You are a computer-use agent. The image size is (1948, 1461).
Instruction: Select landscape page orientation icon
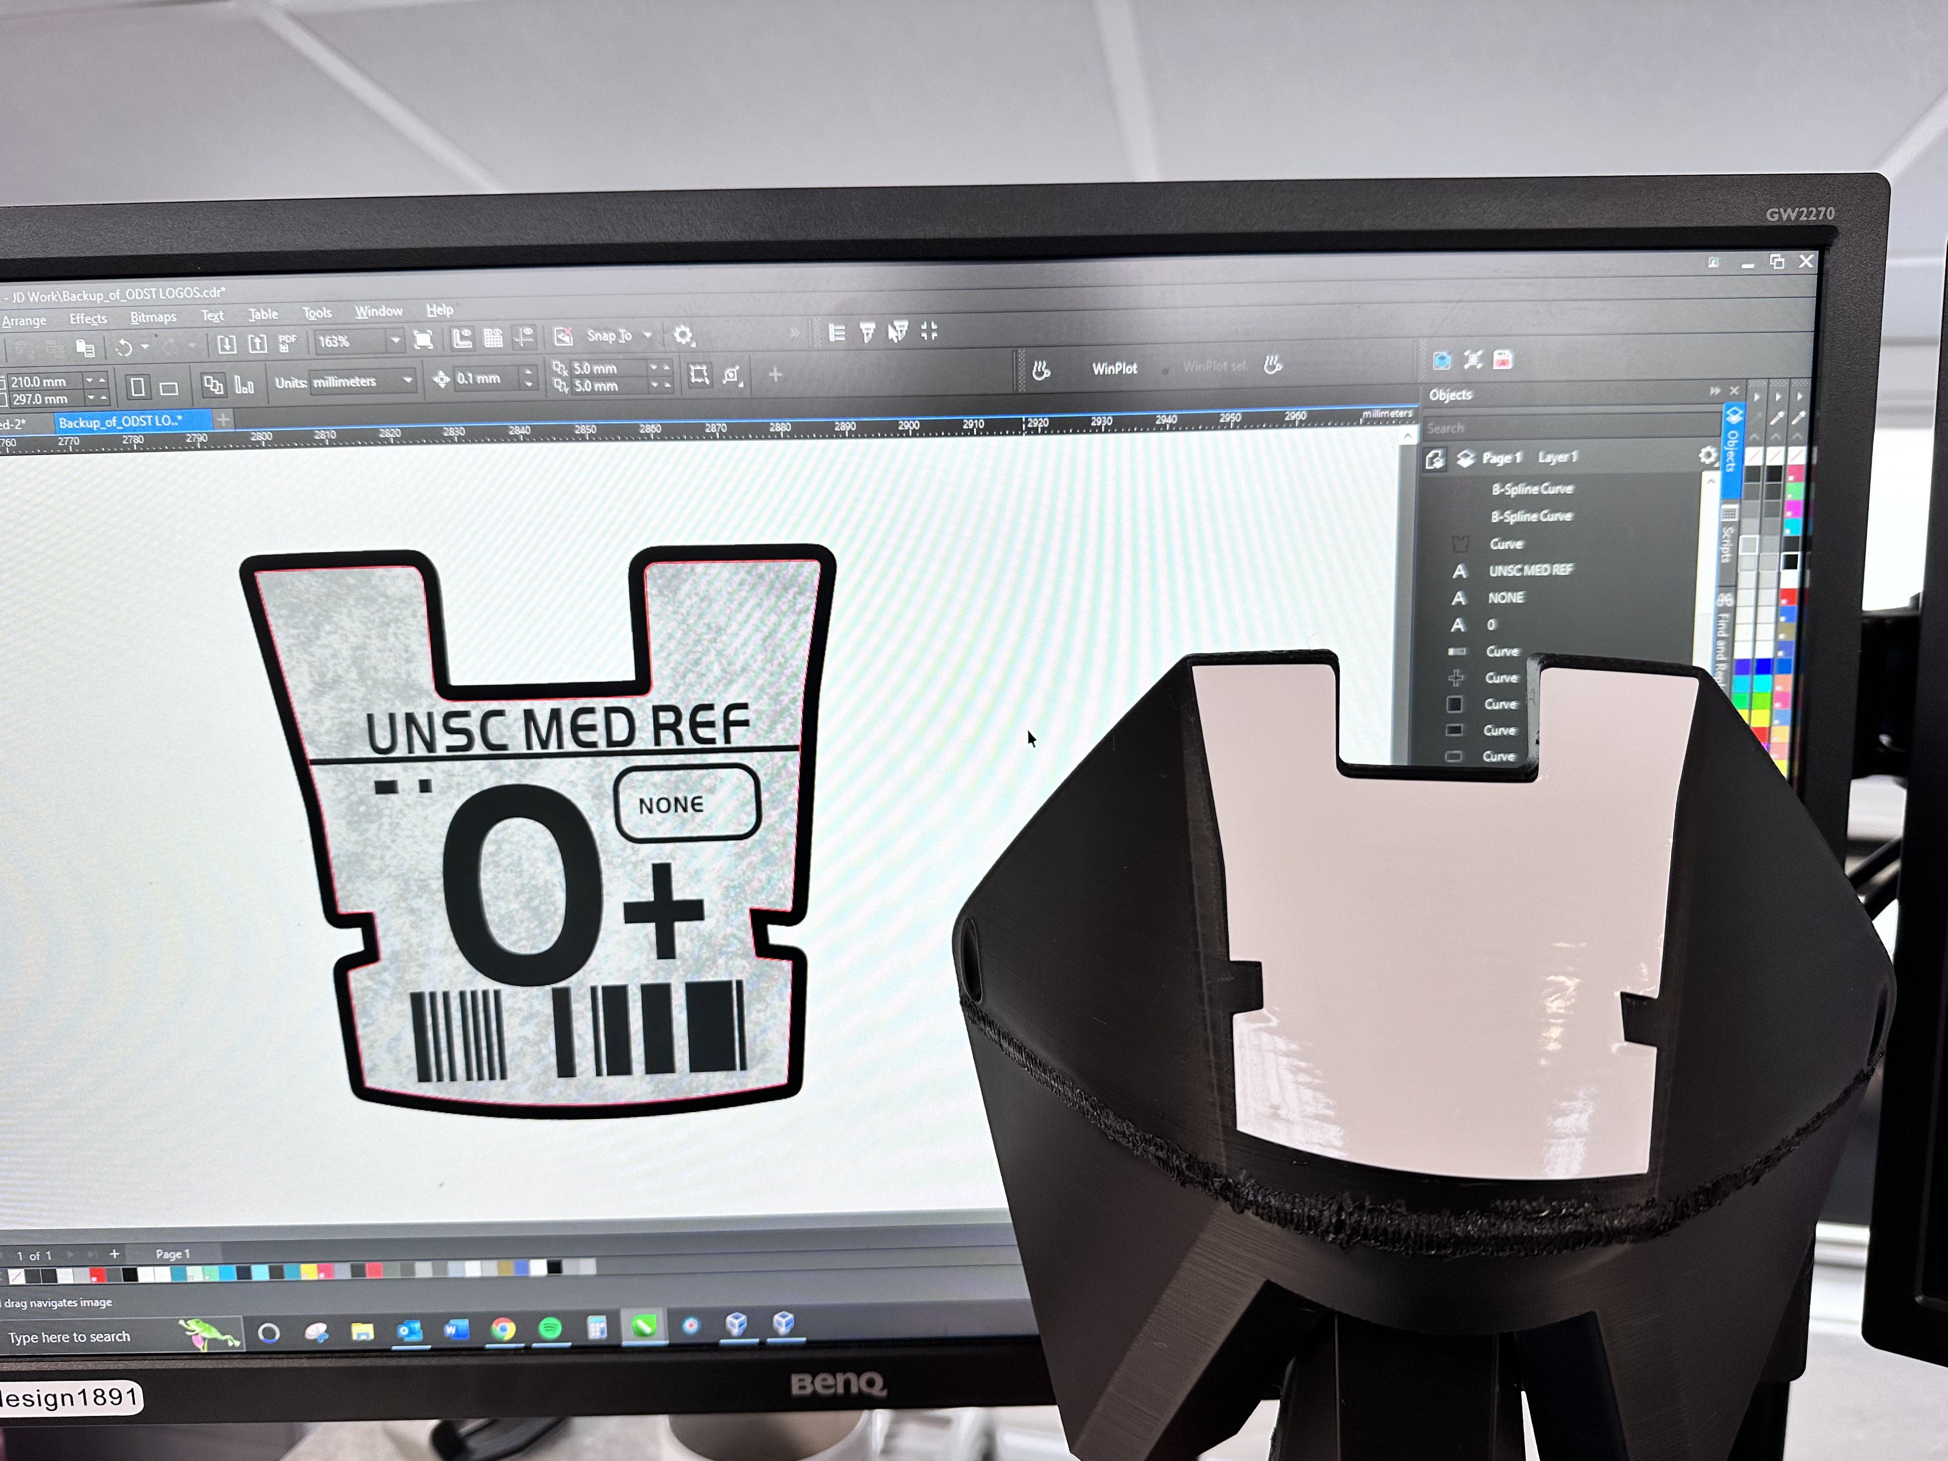[169, 387]
